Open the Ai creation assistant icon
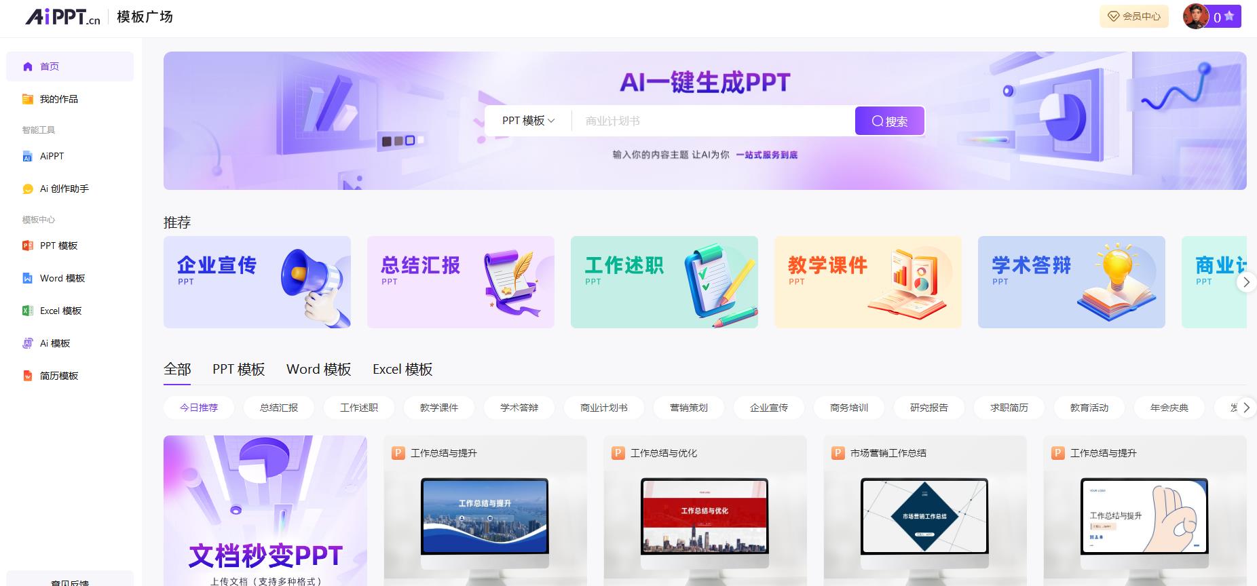The height and width of the screenshot is (586, 1257). coord(28,189)
